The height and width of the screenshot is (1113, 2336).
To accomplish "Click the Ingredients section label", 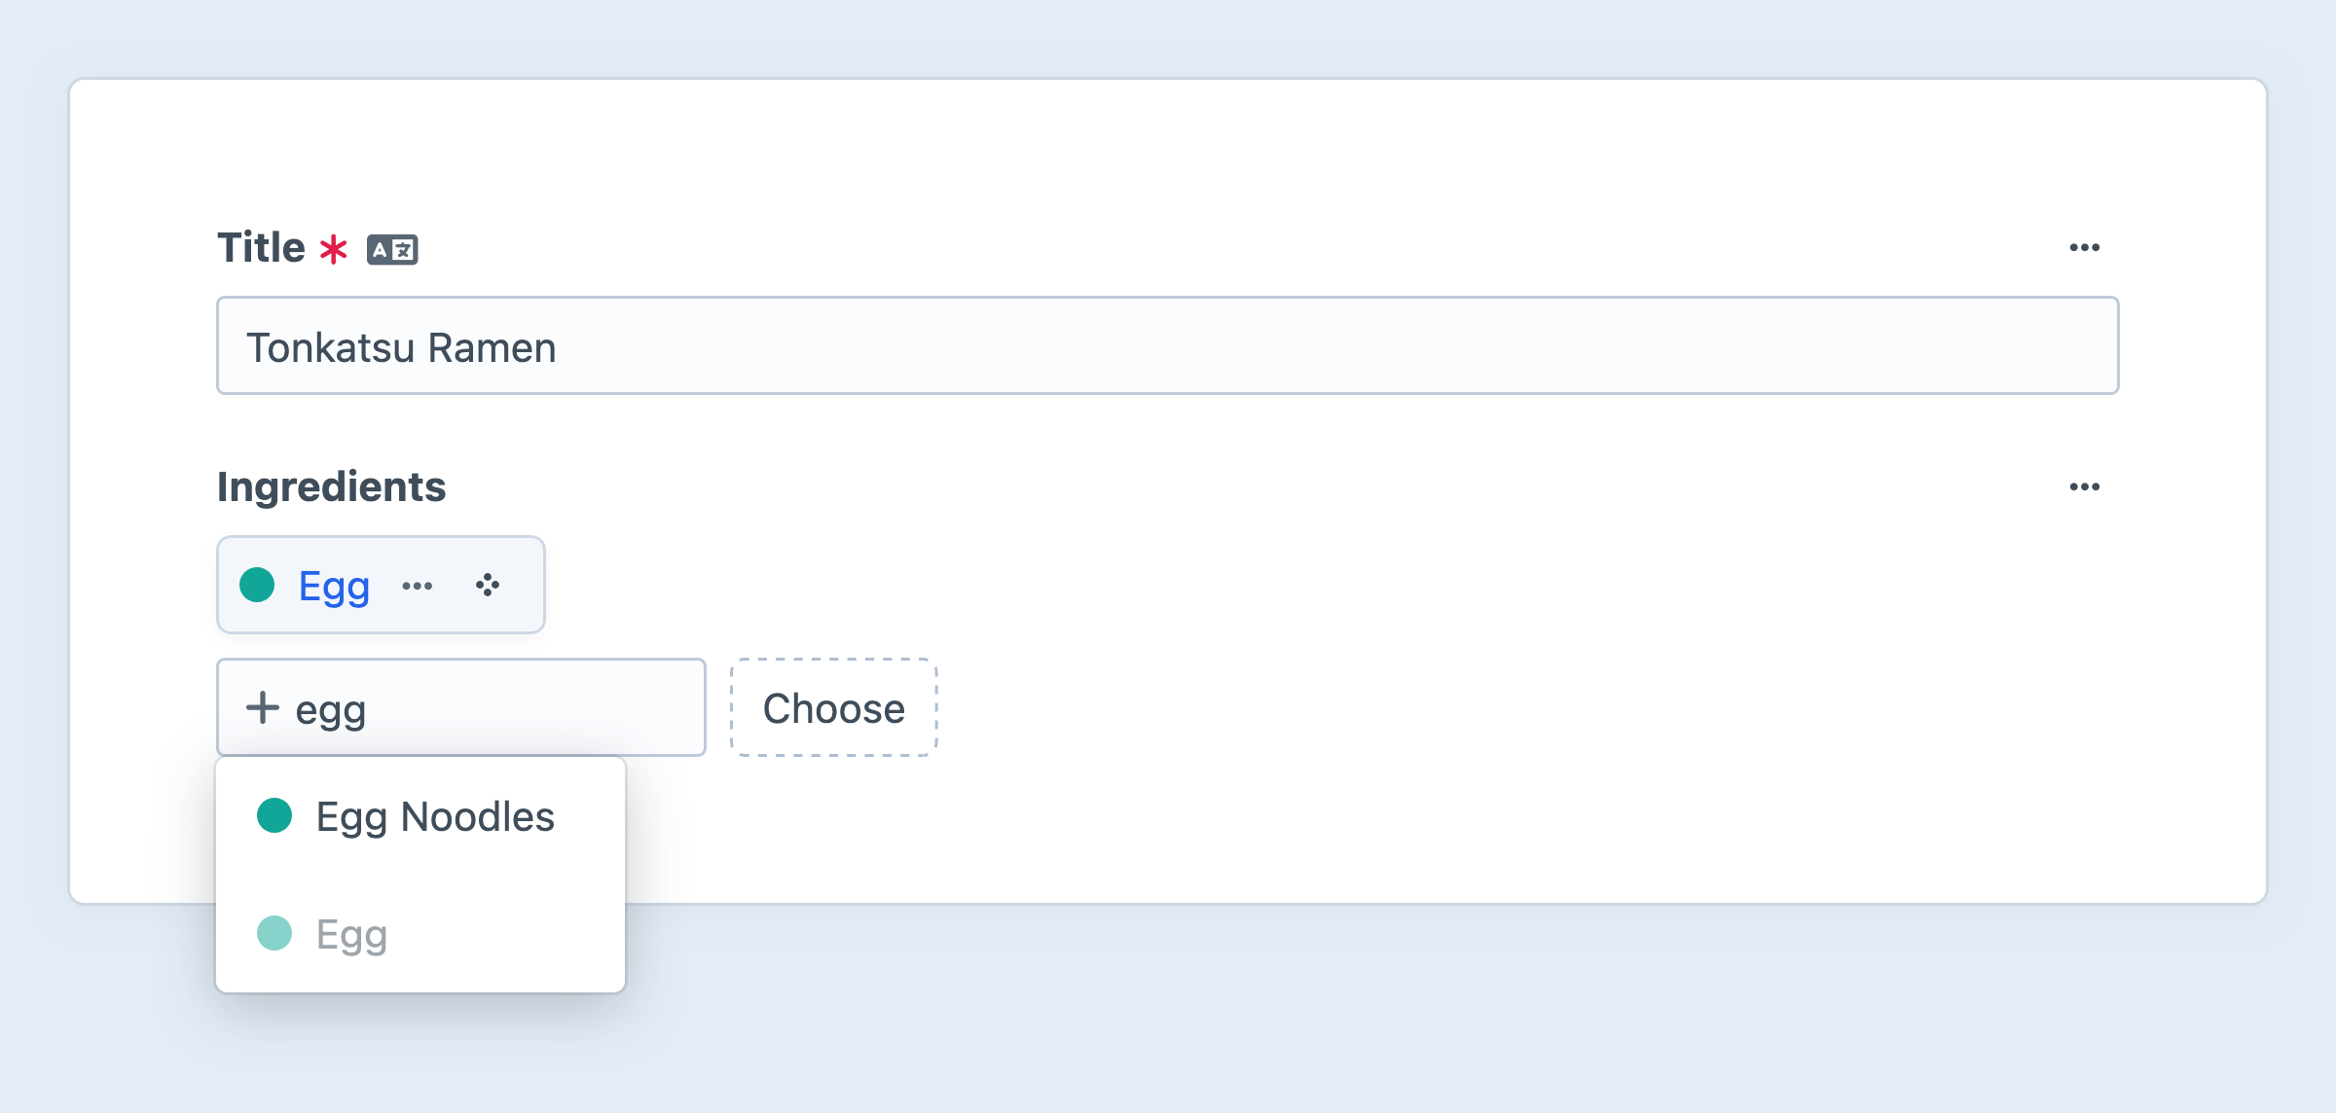I will click(332, 486).
